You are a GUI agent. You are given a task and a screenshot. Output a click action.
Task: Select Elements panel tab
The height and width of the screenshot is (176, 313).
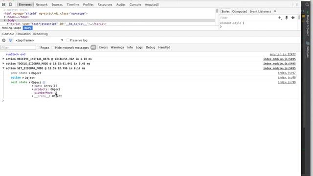(25, 4)
